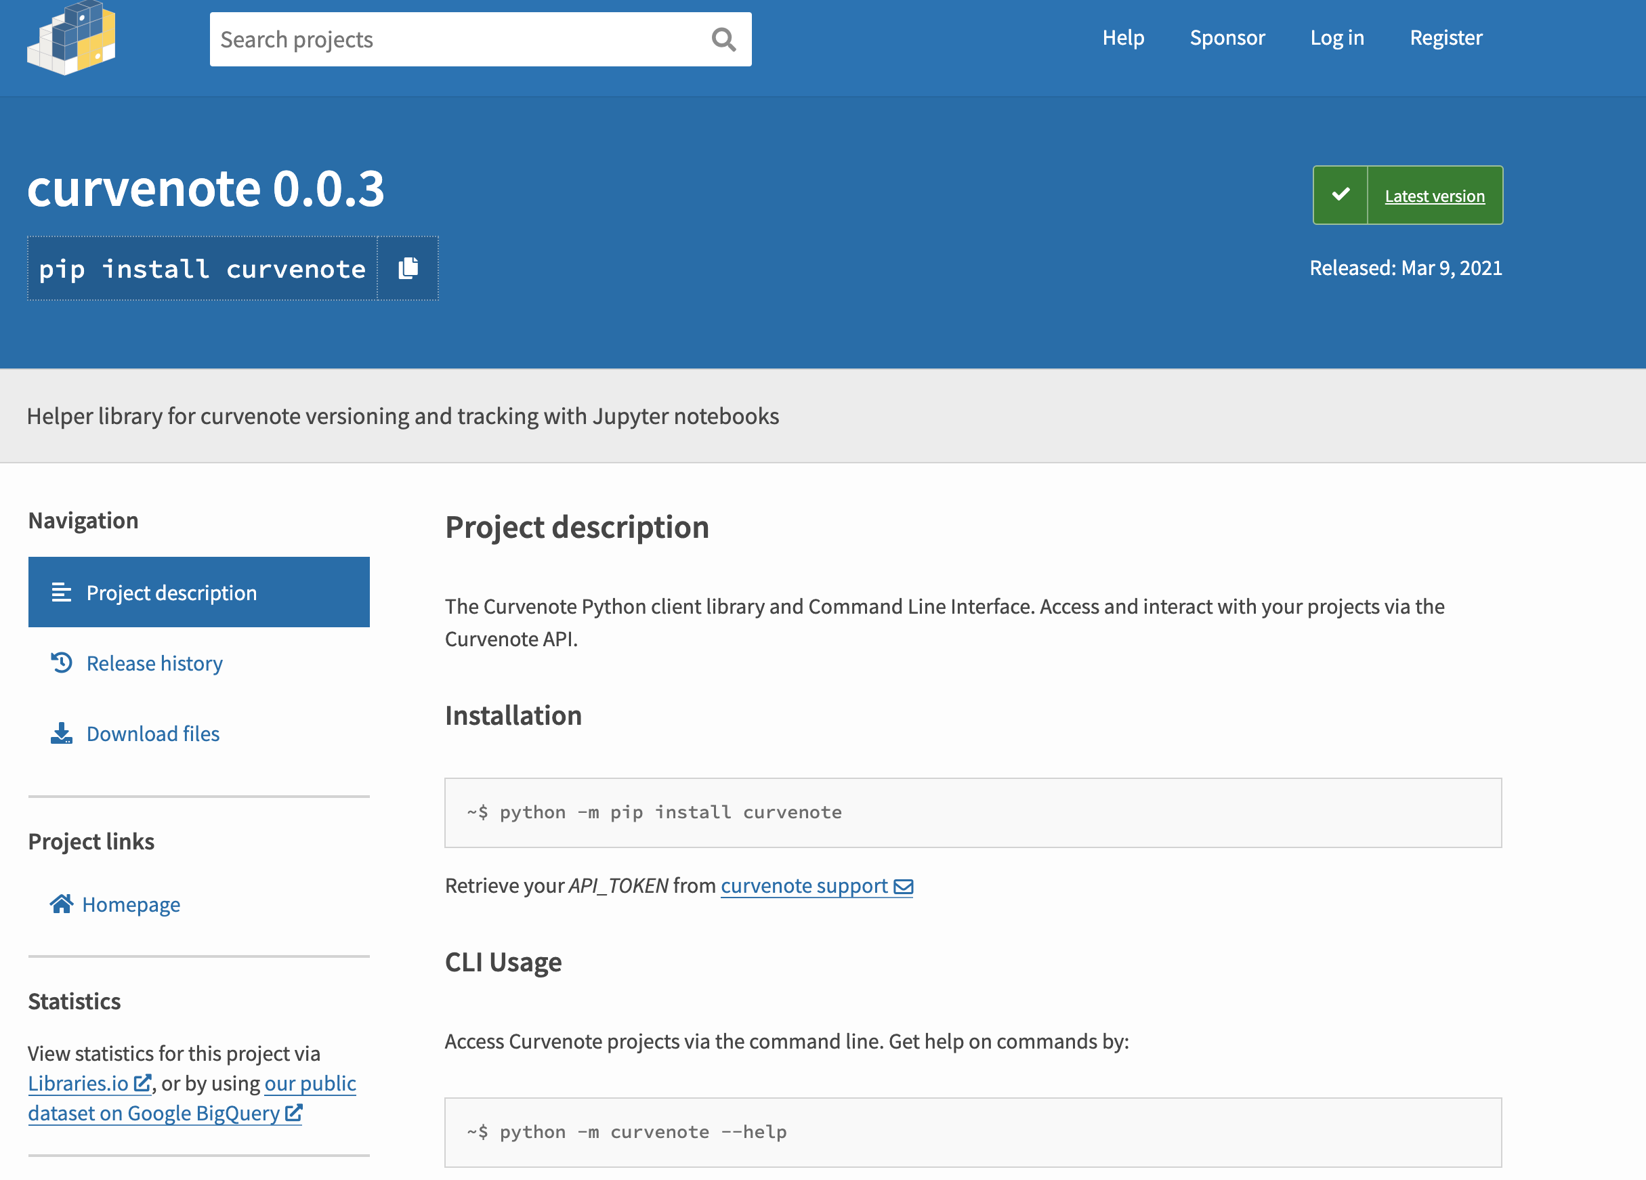This screenshot has height=1180, width=1646.
Task: Copy pip install command to clipboard
Action: (408, 268)
